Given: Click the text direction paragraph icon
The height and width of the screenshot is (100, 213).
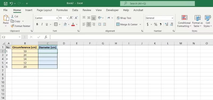Looking at the screenshot, I should (x=109, y=18).
